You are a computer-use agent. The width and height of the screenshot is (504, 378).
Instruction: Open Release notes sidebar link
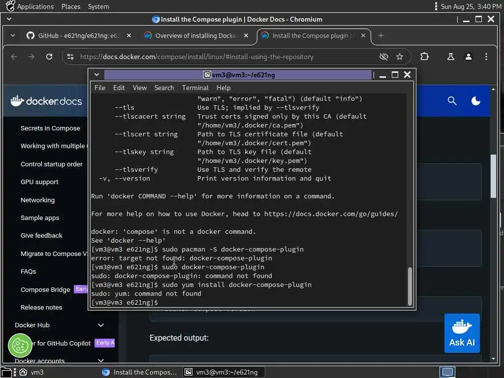click(41, 307)
